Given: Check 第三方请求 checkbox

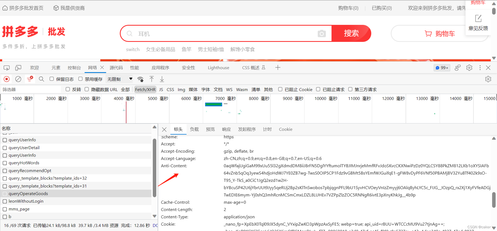Looking at the screenshot, I should [x=350, y=89].
